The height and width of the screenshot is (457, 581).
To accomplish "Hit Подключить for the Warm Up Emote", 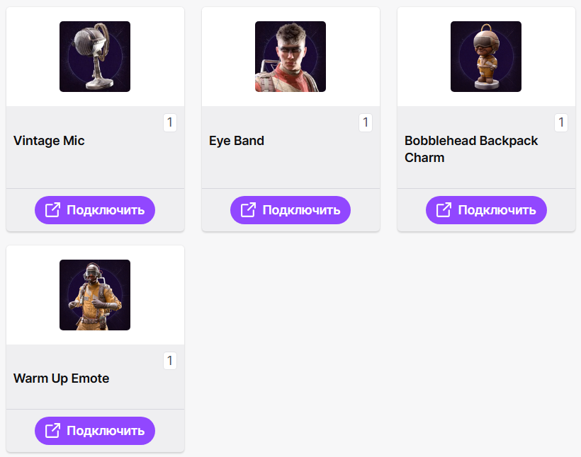I will pyautogui.click(x=95, y=431).
